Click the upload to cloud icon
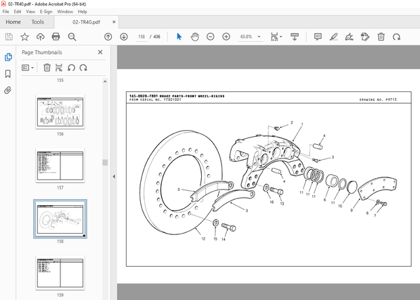 (41, 37)
